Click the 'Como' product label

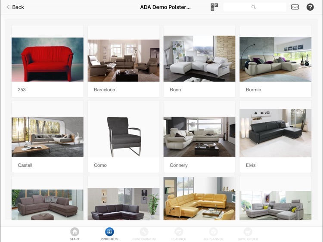(100, 165)
